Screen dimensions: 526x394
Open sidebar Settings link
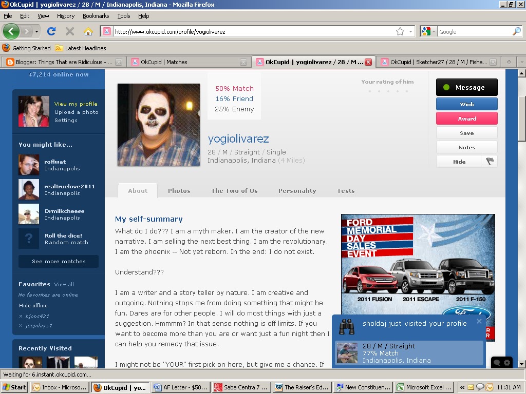[x=66, y=120]
